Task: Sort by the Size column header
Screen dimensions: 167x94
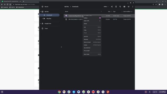Action: [109, 11]
